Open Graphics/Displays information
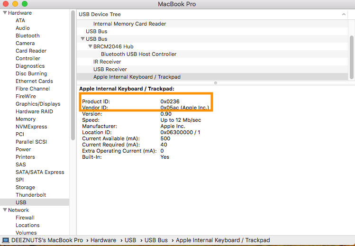The height and width of the screenshot is (246, 355). [x=38, y=104]
